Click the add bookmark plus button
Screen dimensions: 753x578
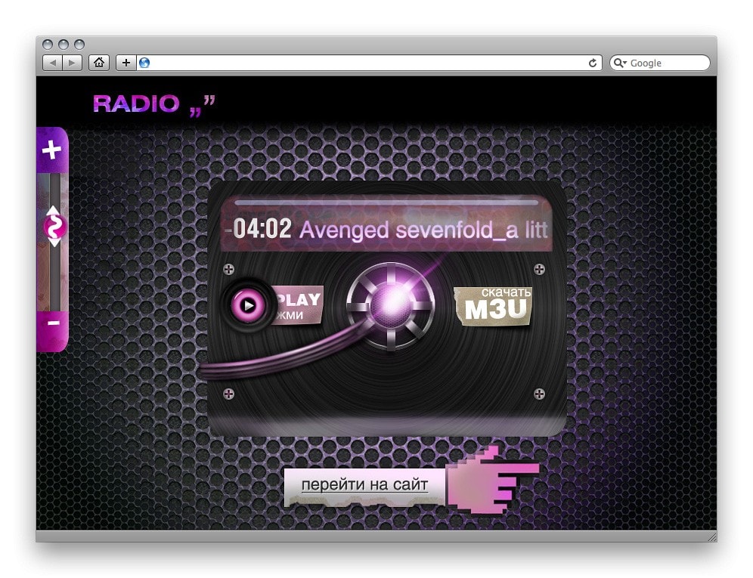tap(125, 63)
